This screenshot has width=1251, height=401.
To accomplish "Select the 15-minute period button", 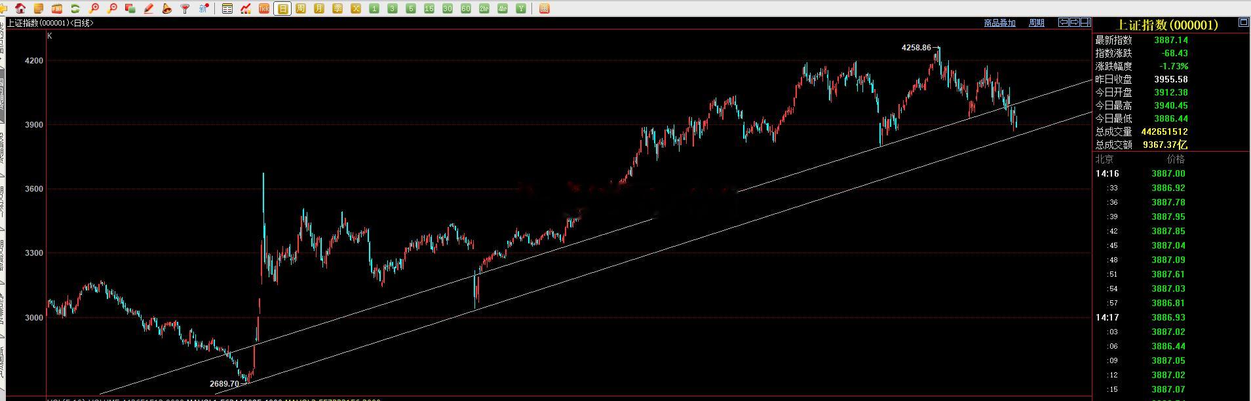I will pos(429,9).
